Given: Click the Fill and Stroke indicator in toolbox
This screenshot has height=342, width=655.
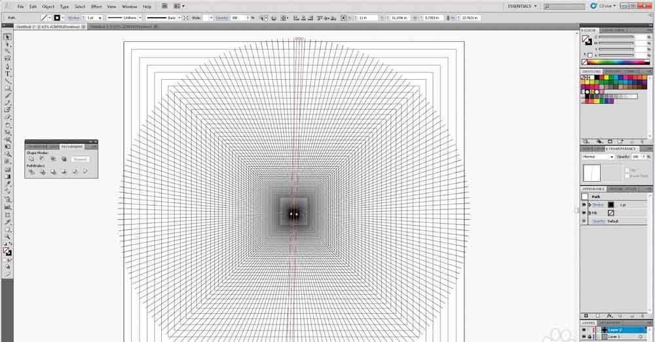Looking at the screenshot, I should [7, 252].
